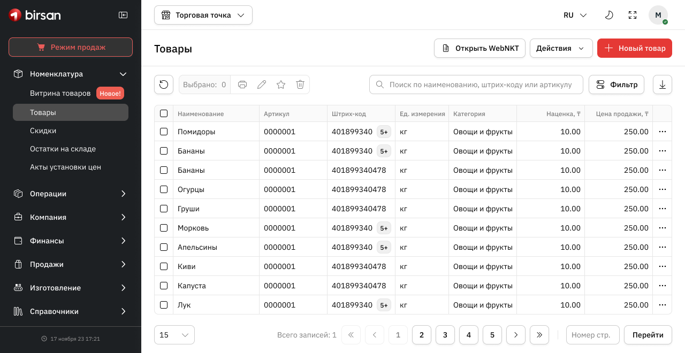
Task: Click the refresh table icon
Action: coord(164,85)
